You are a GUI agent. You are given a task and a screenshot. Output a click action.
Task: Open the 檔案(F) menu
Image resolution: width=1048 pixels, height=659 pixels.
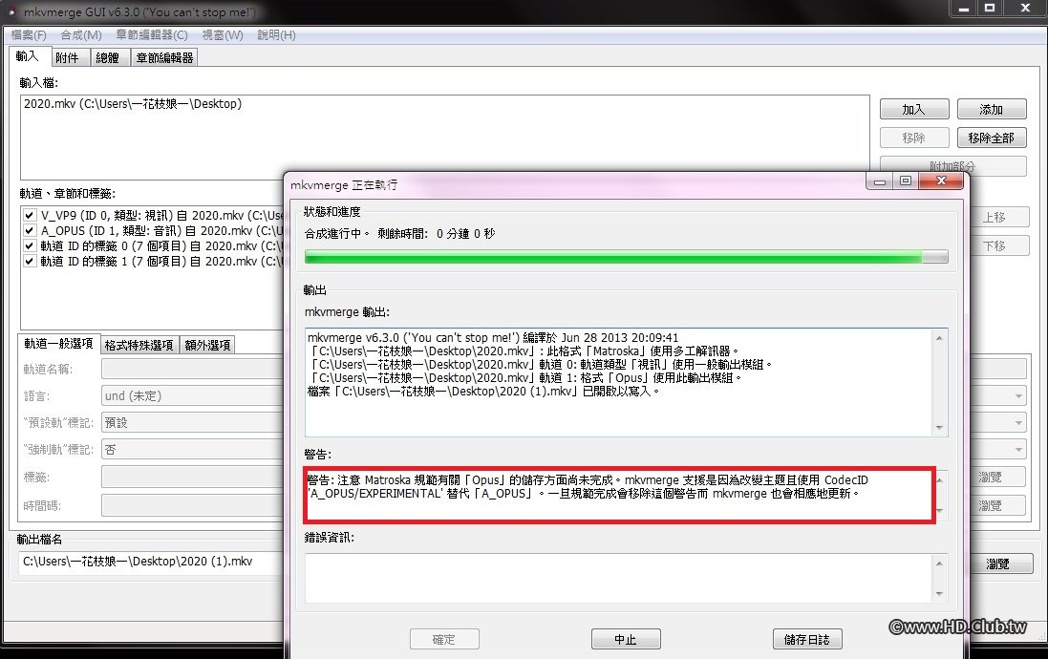29,34
